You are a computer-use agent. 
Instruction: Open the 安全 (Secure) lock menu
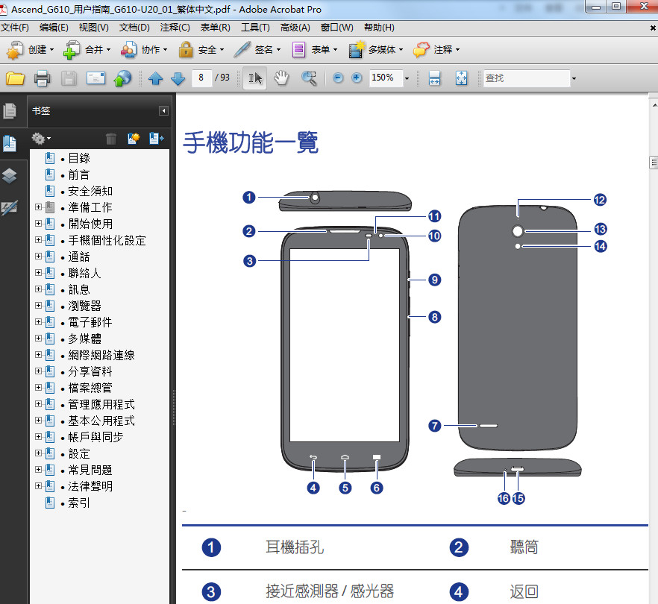(x=201, y=50)
